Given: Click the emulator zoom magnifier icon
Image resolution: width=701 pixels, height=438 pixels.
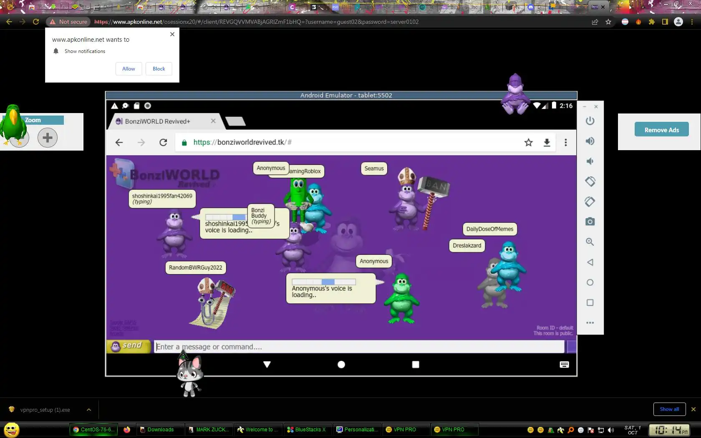Looking at the screenshot, I should (x=590, y=242).
